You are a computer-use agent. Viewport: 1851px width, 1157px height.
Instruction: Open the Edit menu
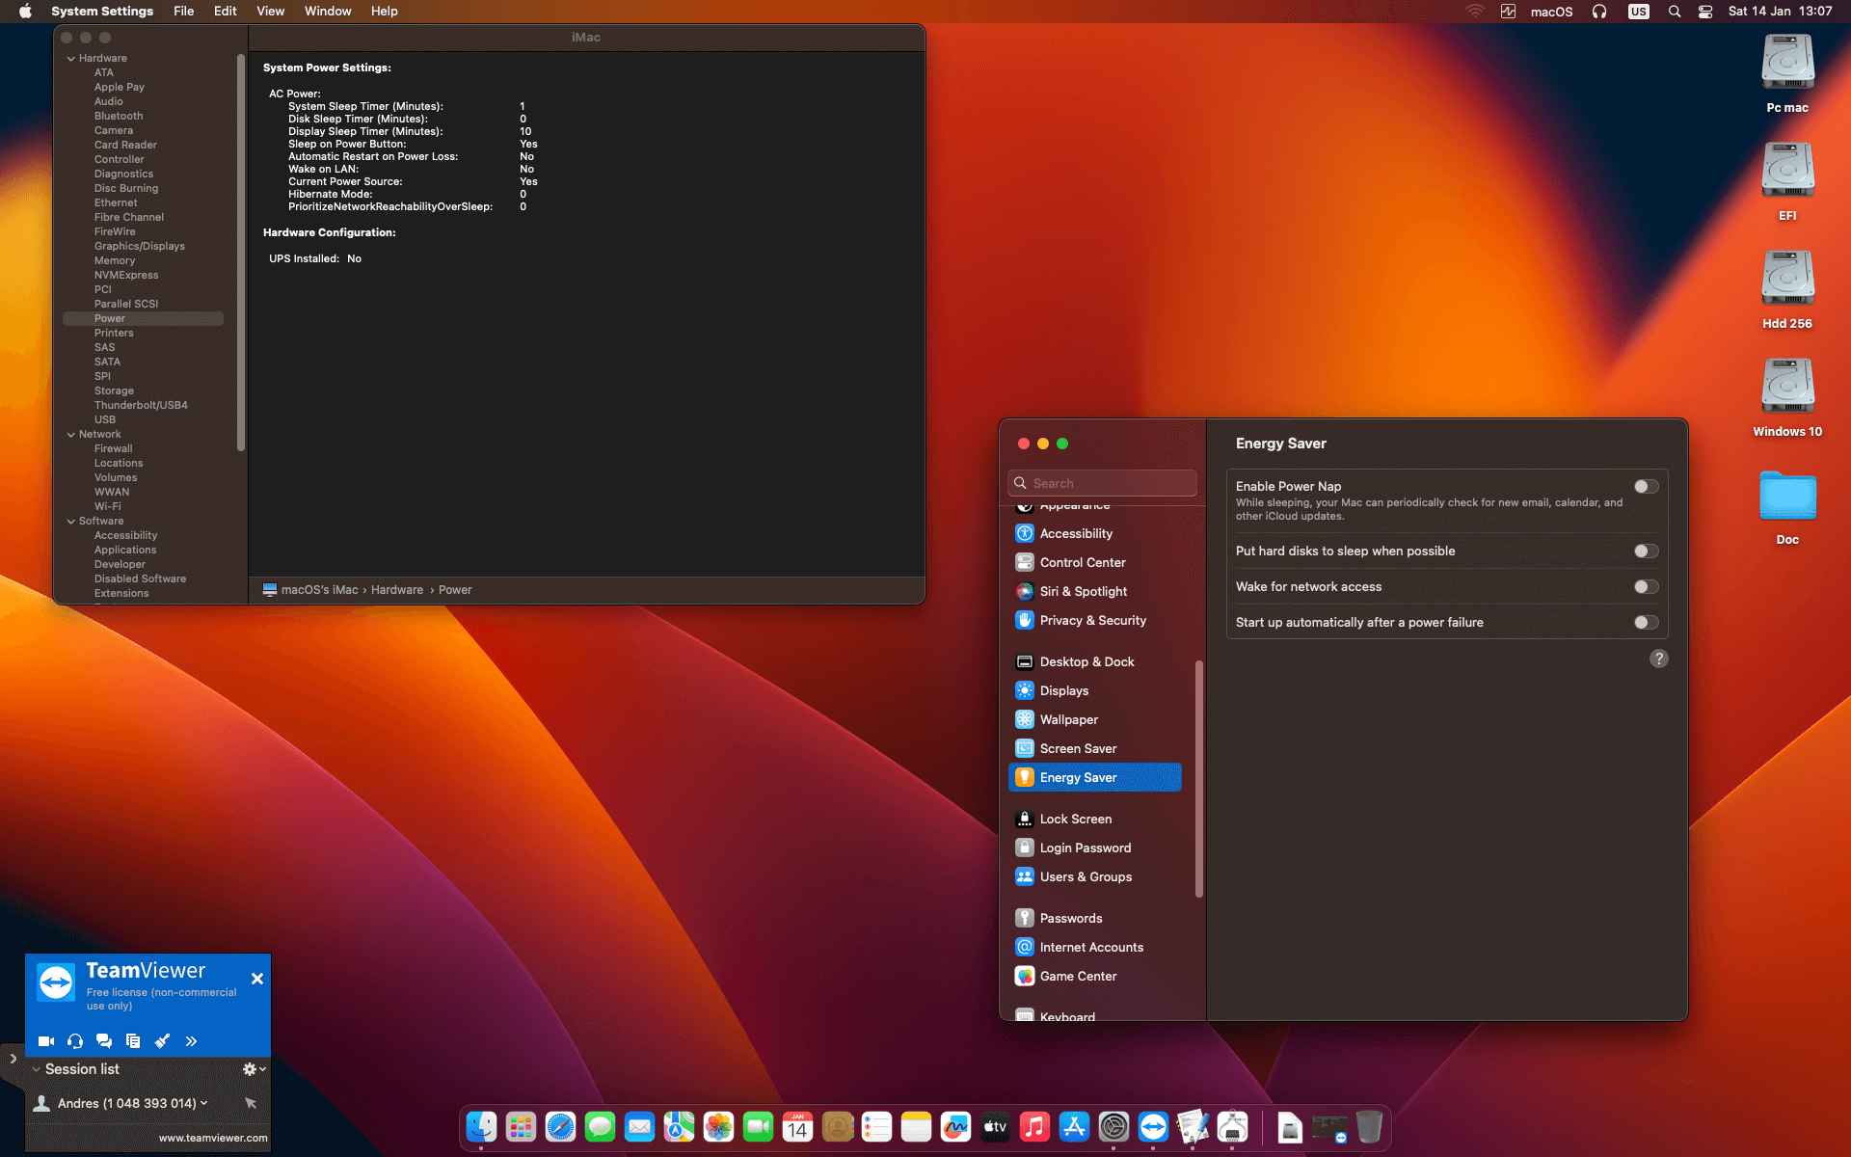(226, 12)
